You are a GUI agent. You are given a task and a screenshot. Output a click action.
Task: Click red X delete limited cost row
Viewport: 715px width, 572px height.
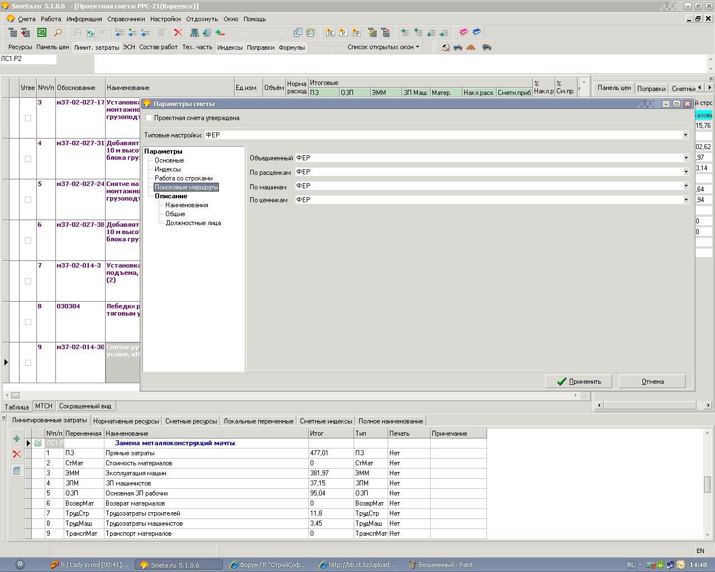click(x=17, y=454)
